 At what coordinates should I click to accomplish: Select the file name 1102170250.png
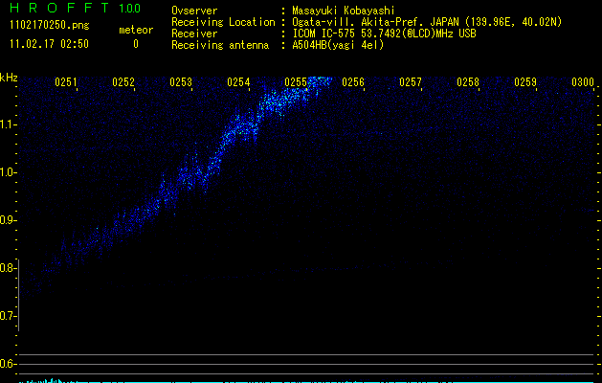pos(50,25)
